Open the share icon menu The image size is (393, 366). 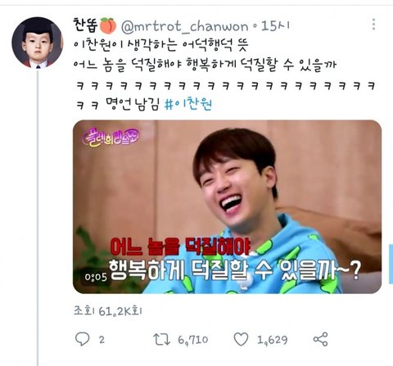pyautogui.click(x=320, y=339)
